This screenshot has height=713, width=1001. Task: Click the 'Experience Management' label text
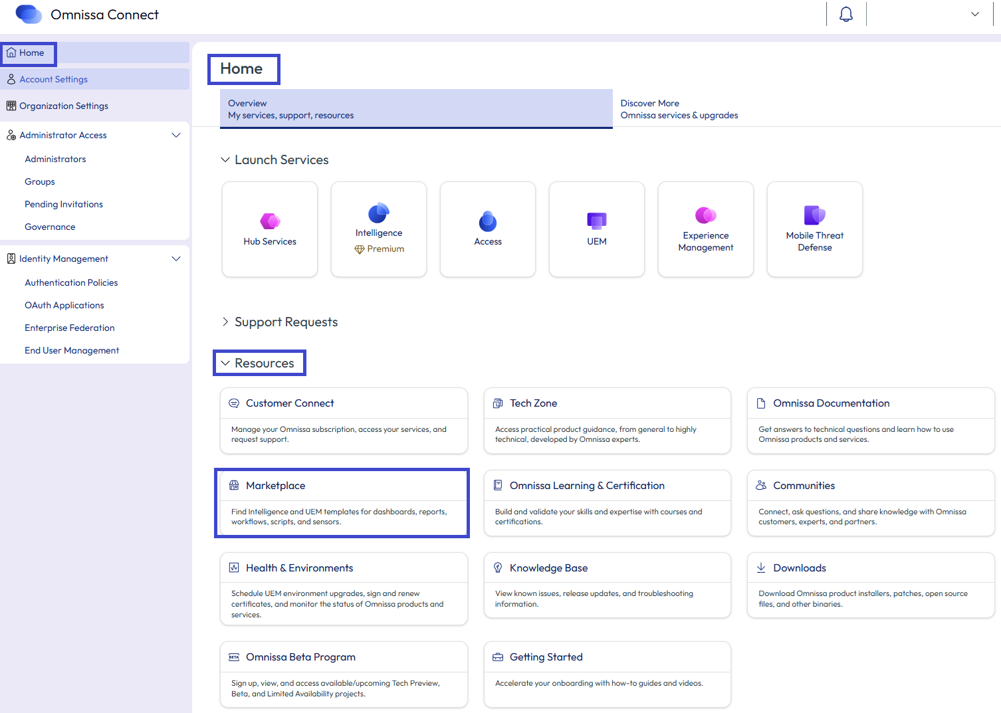pos(706,241)
